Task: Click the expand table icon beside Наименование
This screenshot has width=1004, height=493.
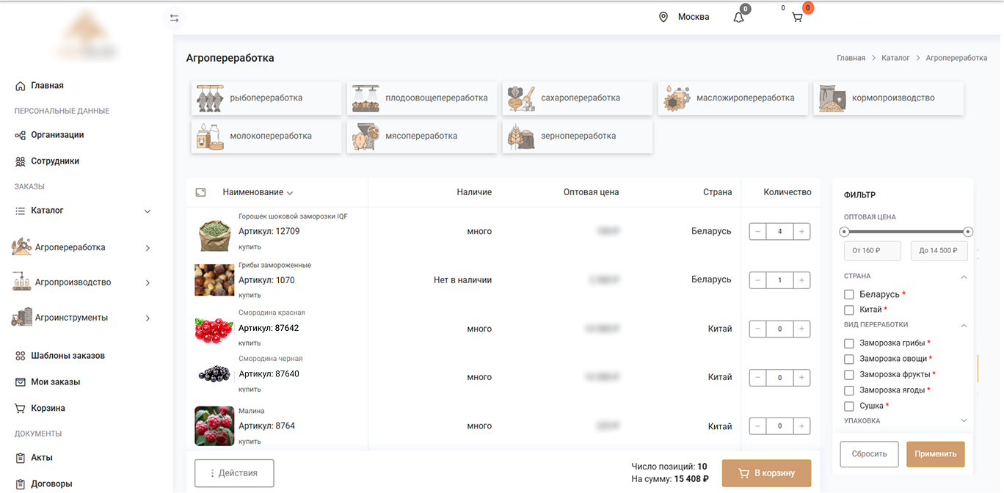Action: coord(200,192)
